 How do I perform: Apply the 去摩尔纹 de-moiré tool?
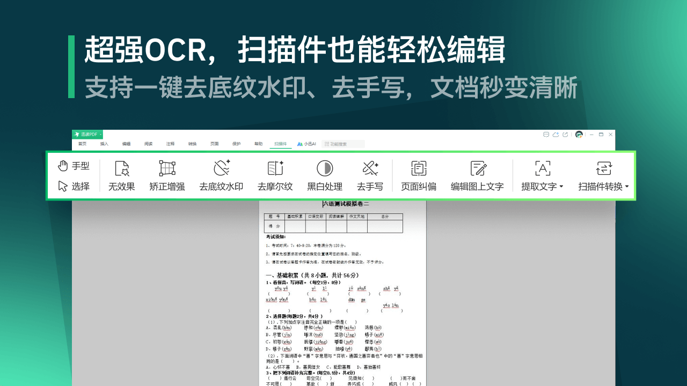[x=274, y=175]
